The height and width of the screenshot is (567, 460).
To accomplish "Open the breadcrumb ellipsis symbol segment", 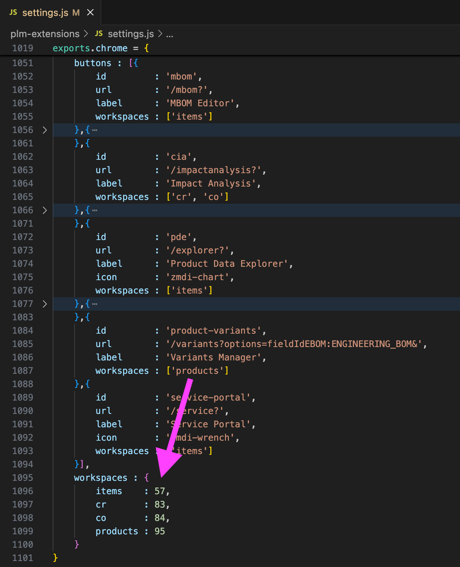I will click(170, 35).
